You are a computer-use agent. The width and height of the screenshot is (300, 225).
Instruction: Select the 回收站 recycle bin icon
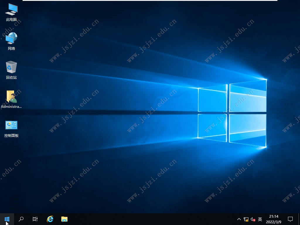pos(11,70)
